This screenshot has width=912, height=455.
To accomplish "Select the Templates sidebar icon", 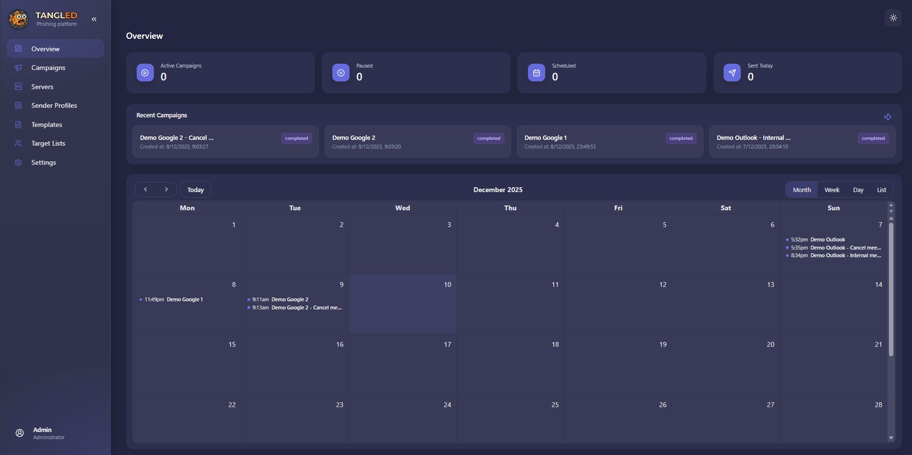I will pyautogui.click(x=18, y=124).
